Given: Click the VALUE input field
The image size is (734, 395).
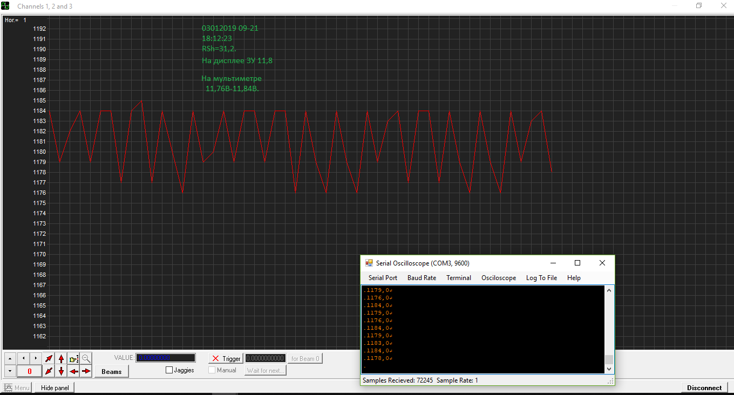Looking at the screenshot, I should tap(166, 358).
